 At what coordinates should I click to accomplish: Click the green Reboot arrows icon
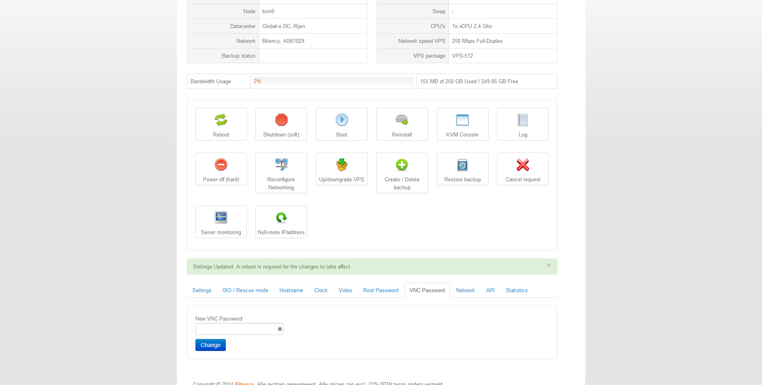(x=221, y=120)
